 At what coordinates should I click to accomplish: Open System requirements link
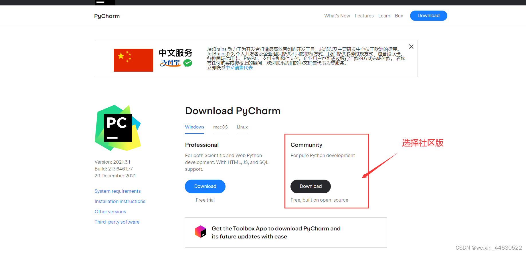(118, 191)
